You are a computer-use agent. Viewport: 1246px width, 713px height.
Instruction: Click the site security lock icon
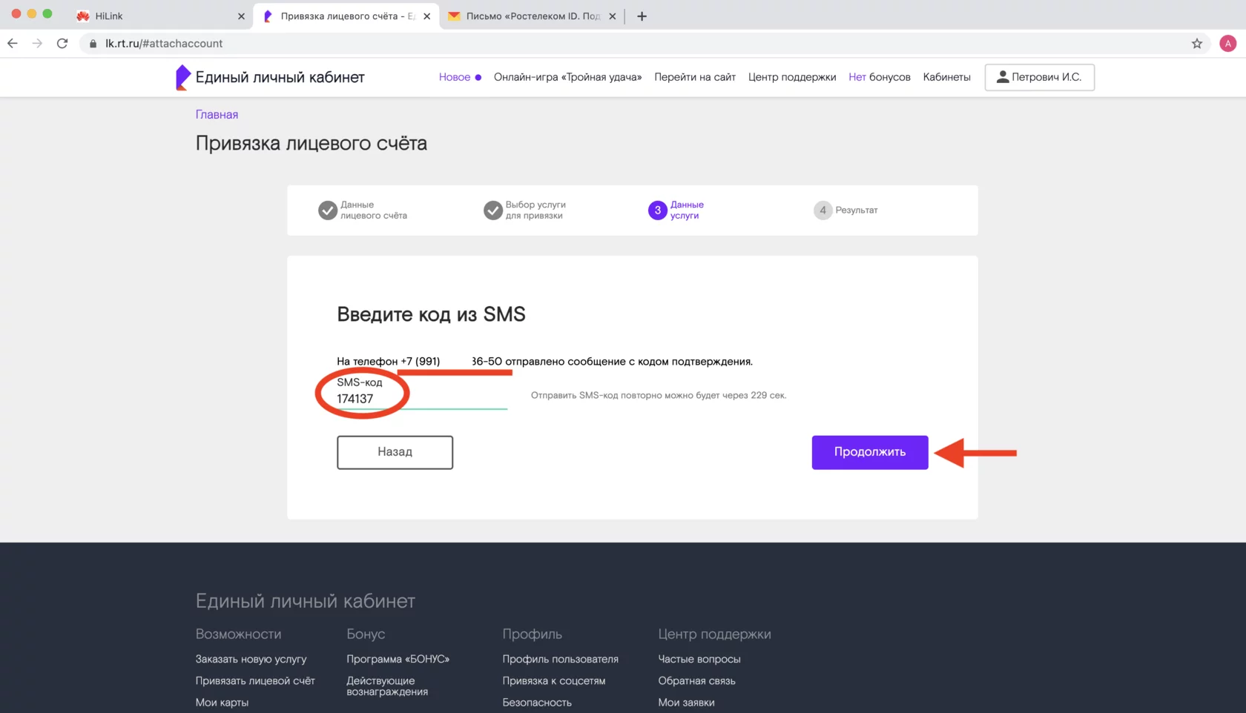point(92,43)
